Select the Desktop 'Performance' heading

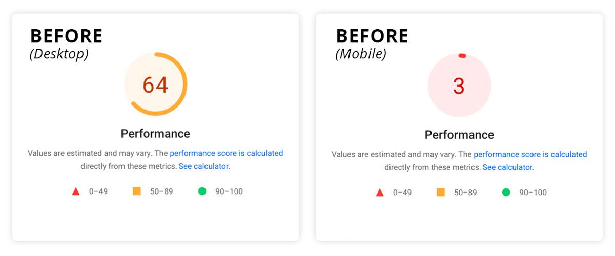pos(155,134)
